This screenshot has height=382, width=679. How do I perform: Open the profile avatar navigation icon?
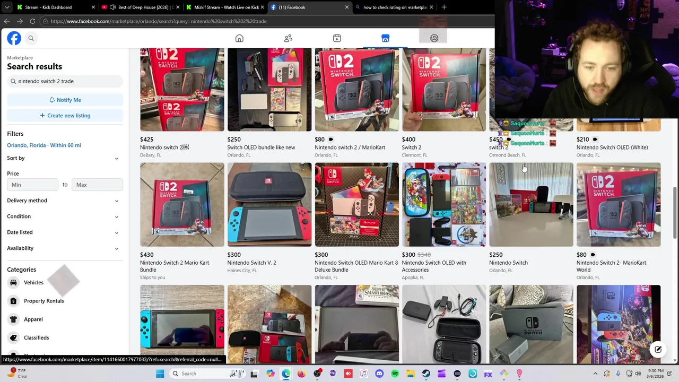click(434, 38)
